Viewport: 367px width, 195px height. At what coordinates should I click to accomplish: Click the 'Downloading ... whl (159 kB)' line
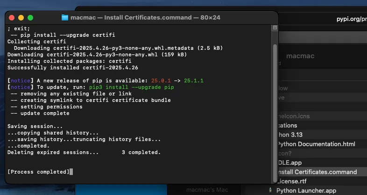click(97, 54)
